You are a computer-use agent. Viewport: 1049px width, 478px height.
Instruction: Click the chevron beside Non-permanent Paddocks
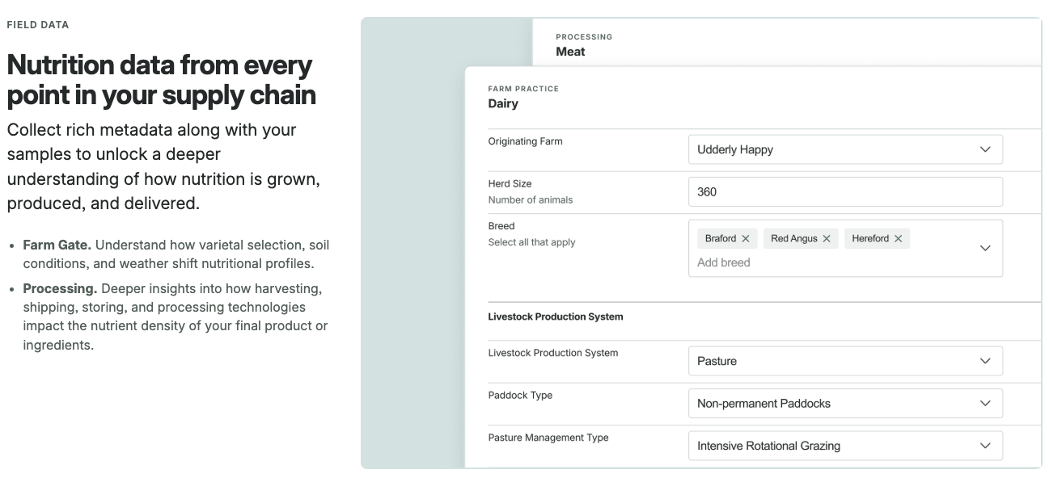point(985,403)
